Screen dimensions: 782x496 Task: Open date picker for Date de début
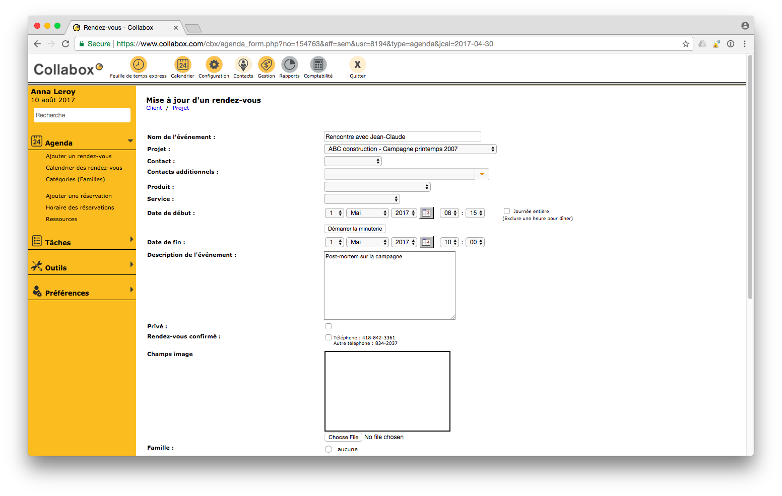(426, 213)
